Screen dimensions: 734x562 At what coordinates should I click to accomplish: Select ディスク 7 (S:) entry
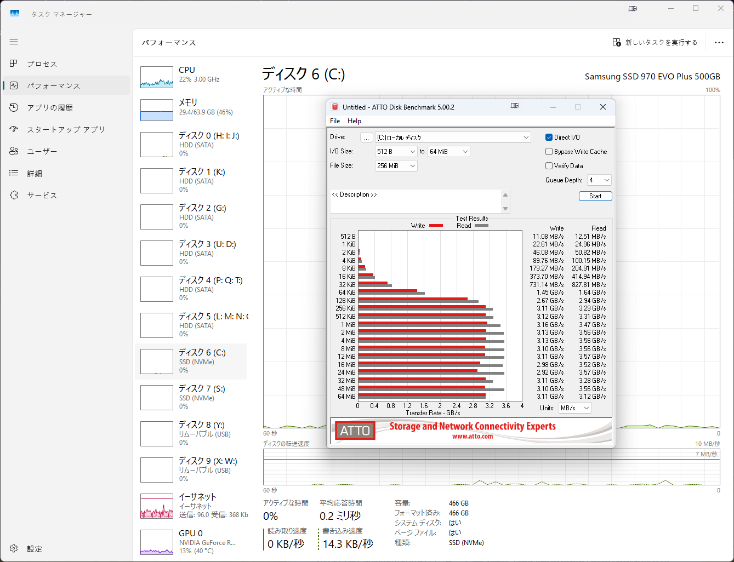pyautogui.click(x=191, y=398)
